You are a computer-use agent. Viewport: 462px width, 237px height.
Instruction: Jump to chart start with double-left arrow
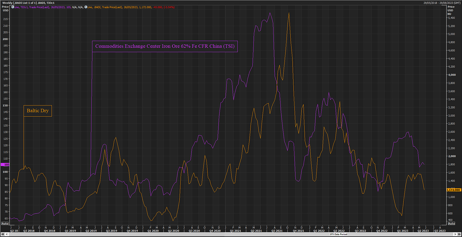pos(3,234)
